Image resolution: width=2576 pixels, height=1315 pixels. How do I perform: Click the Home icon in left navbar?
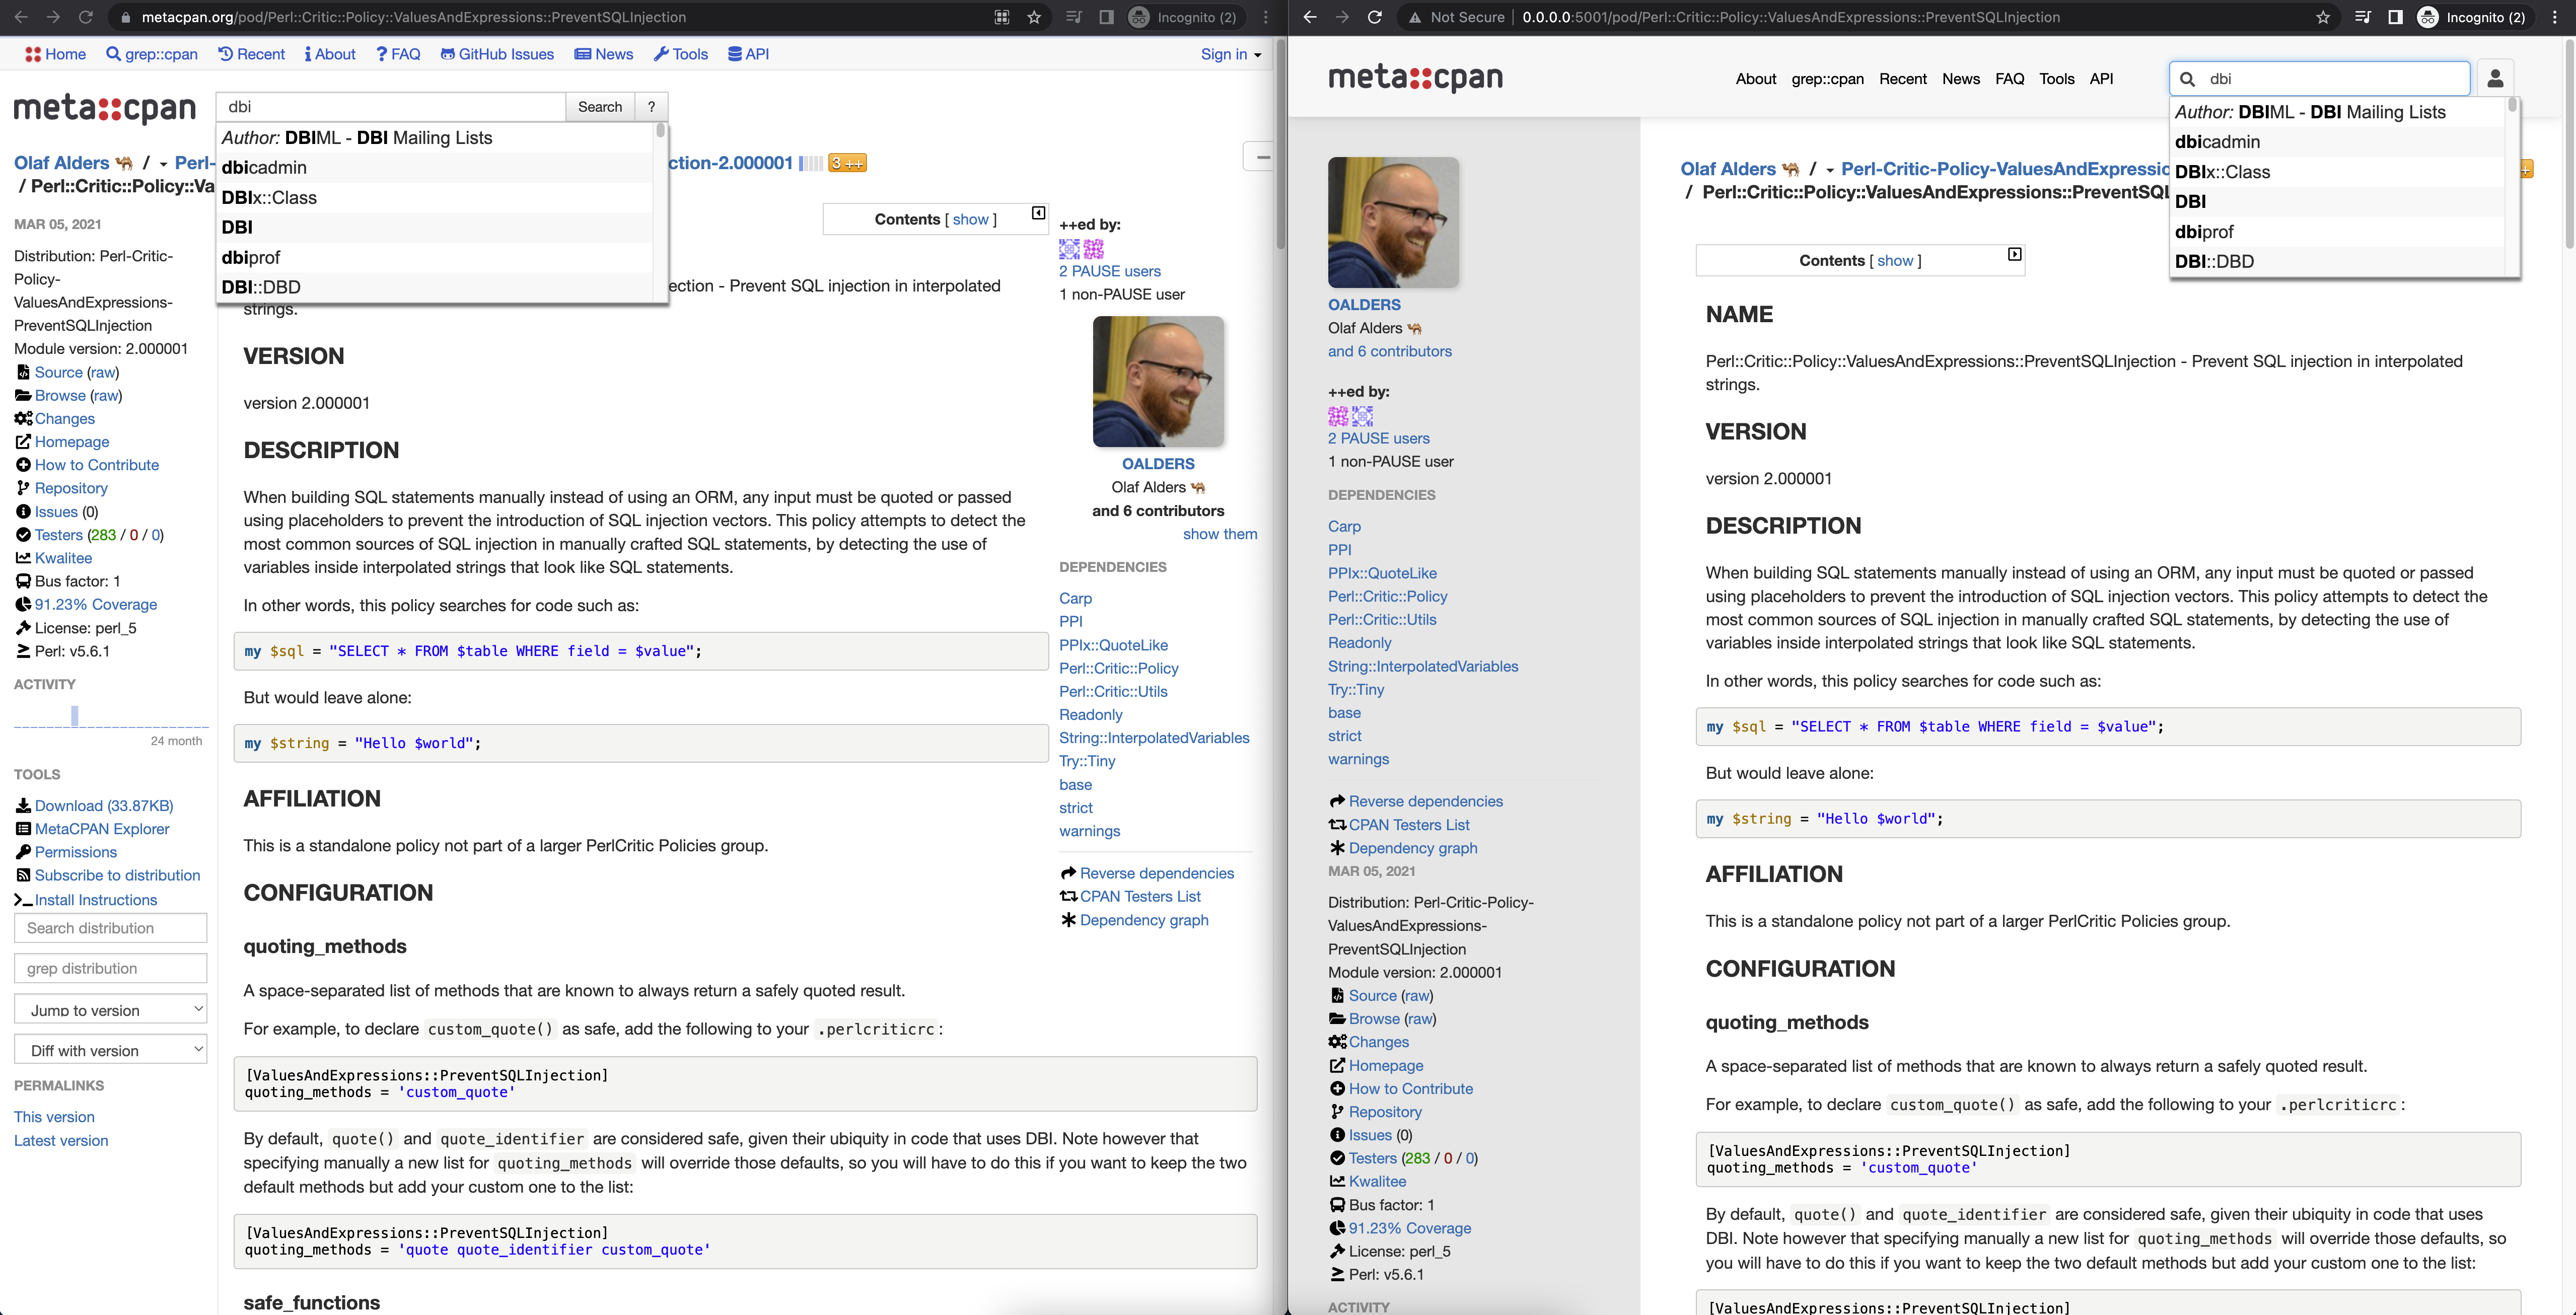click(x=34, y=54)
